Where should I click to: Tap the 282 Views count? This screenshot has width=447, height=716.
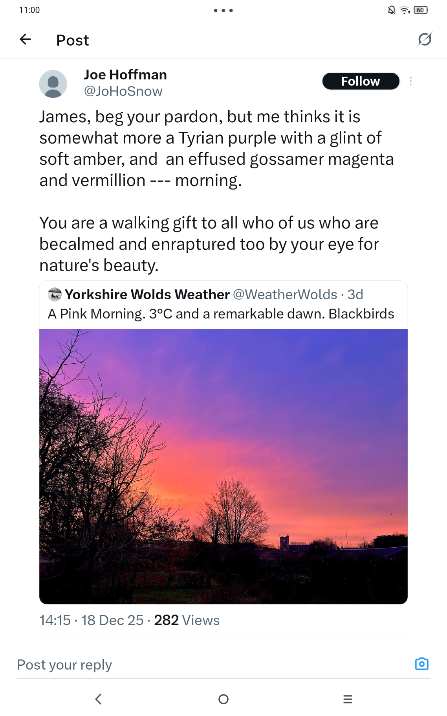(187, 620)
